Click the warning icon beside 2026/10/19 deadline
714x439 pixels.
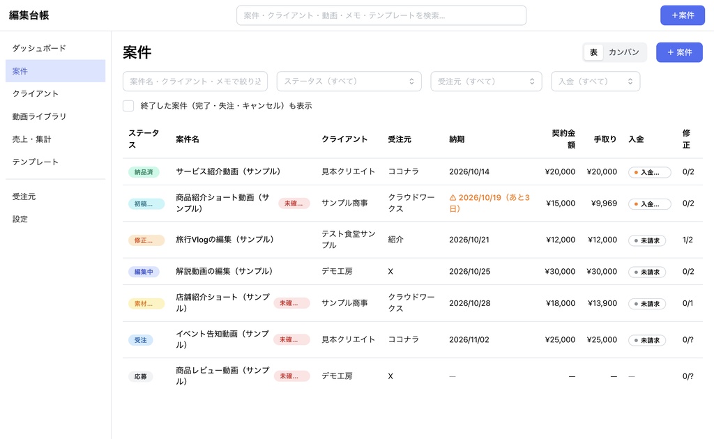click(453, 198)
